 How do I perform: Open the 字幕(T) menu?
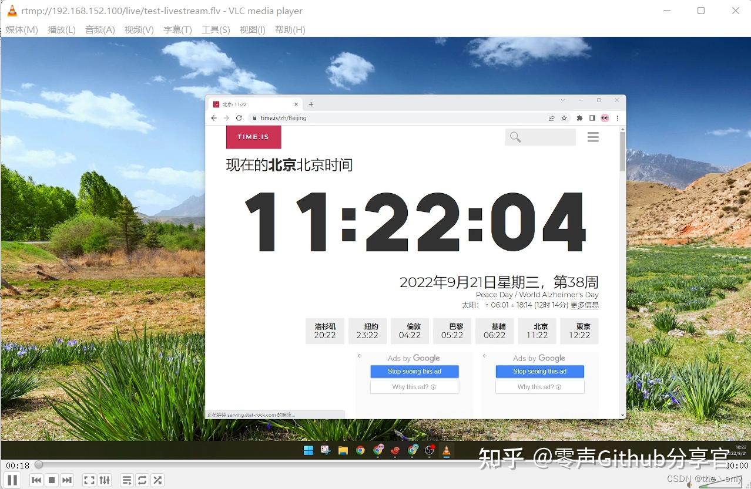point(177,30)
